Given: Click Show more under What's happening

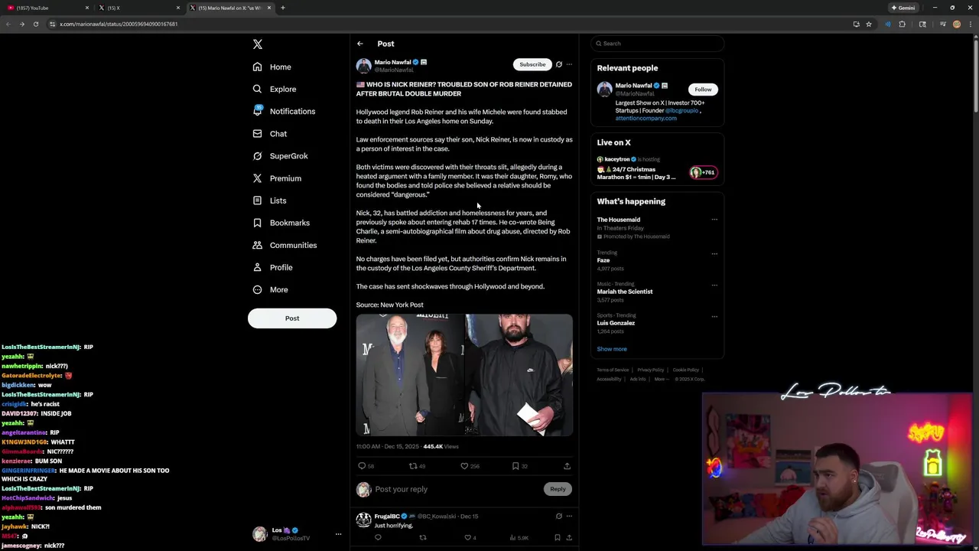Looking at the screenshot, I should click(612, 349).
